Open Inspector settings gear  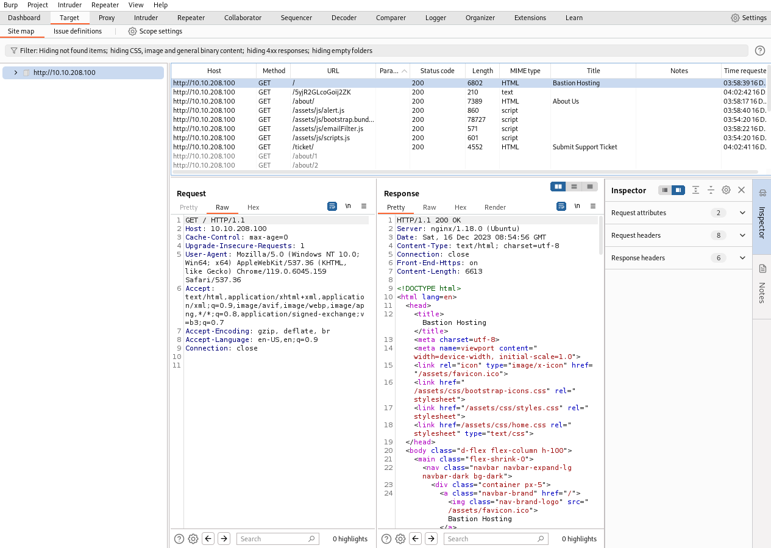pyautogui.click(x=726, y=190)
